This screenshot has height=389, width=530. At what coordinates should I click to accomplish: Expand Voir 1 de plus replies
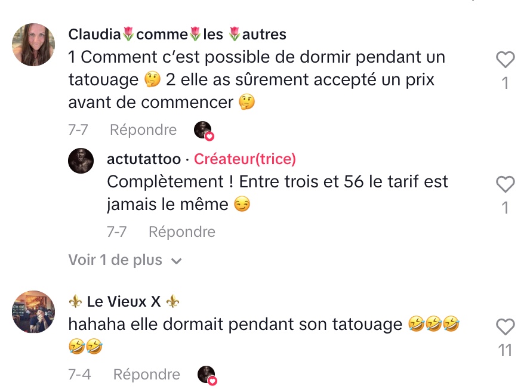[x=125, y=260]
